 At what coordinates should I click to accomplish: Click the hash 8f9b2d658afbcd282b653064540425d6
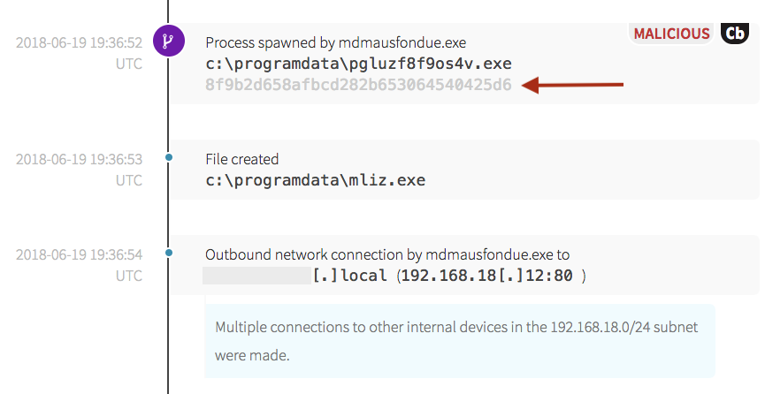click(358, 86)
